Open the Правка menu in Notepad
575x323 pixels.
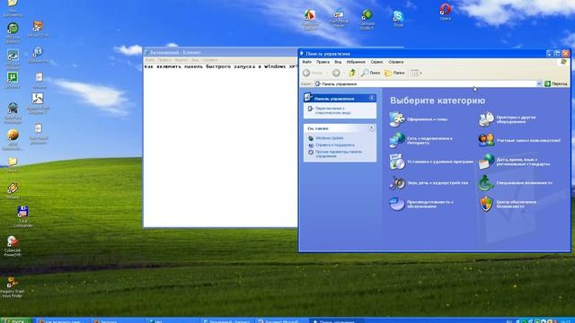pos(164,60)
